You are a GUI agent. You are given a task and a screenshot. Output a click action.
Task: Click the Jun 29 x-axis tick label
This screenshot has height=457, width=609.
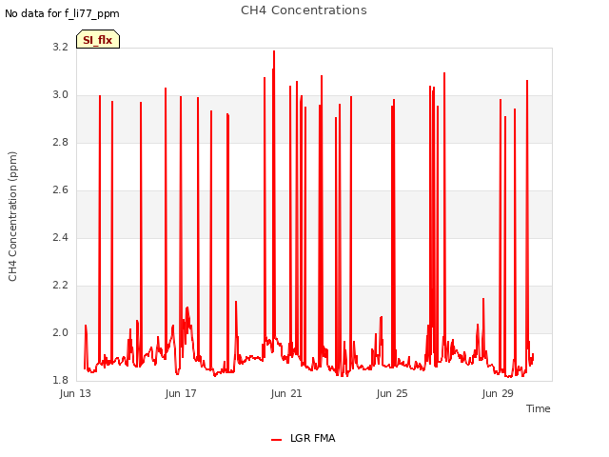tap(498, 393)
